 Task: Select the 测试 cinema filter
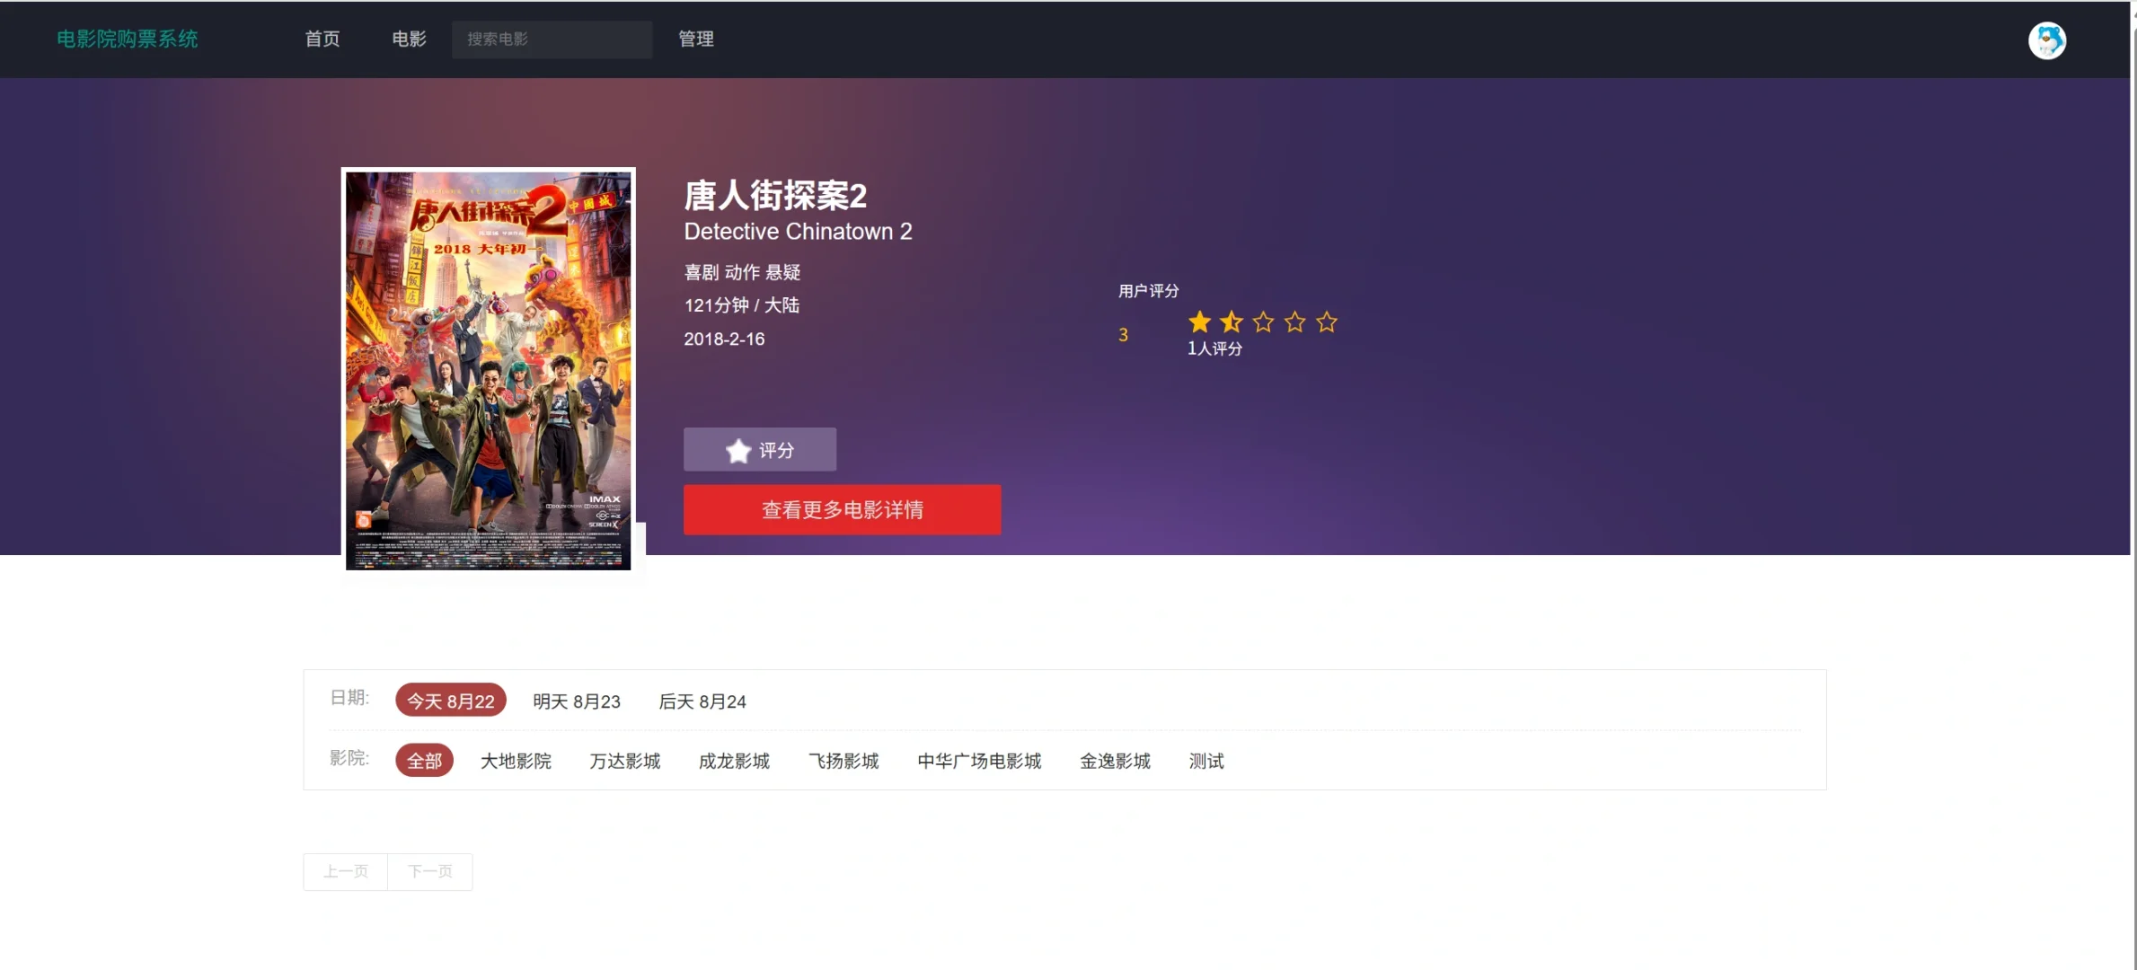[1205, 761]
